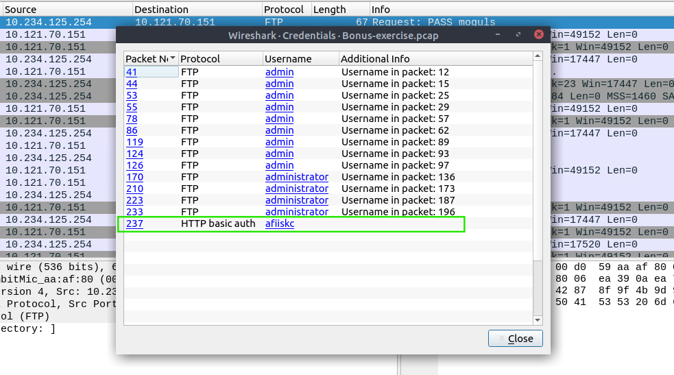Click admin username in packet 41 row
The width and height of the screenshot is (674, 375).
[279, 72]
